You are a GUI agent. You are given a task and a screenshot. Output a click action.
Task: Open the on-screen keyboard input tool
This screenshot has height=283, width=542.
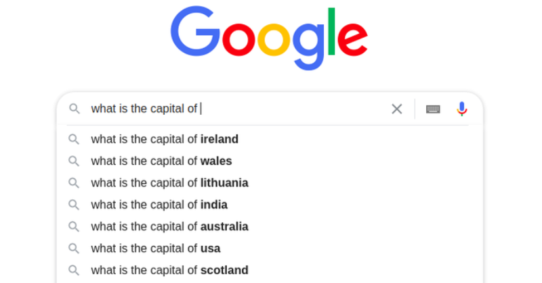click(433, 109)
